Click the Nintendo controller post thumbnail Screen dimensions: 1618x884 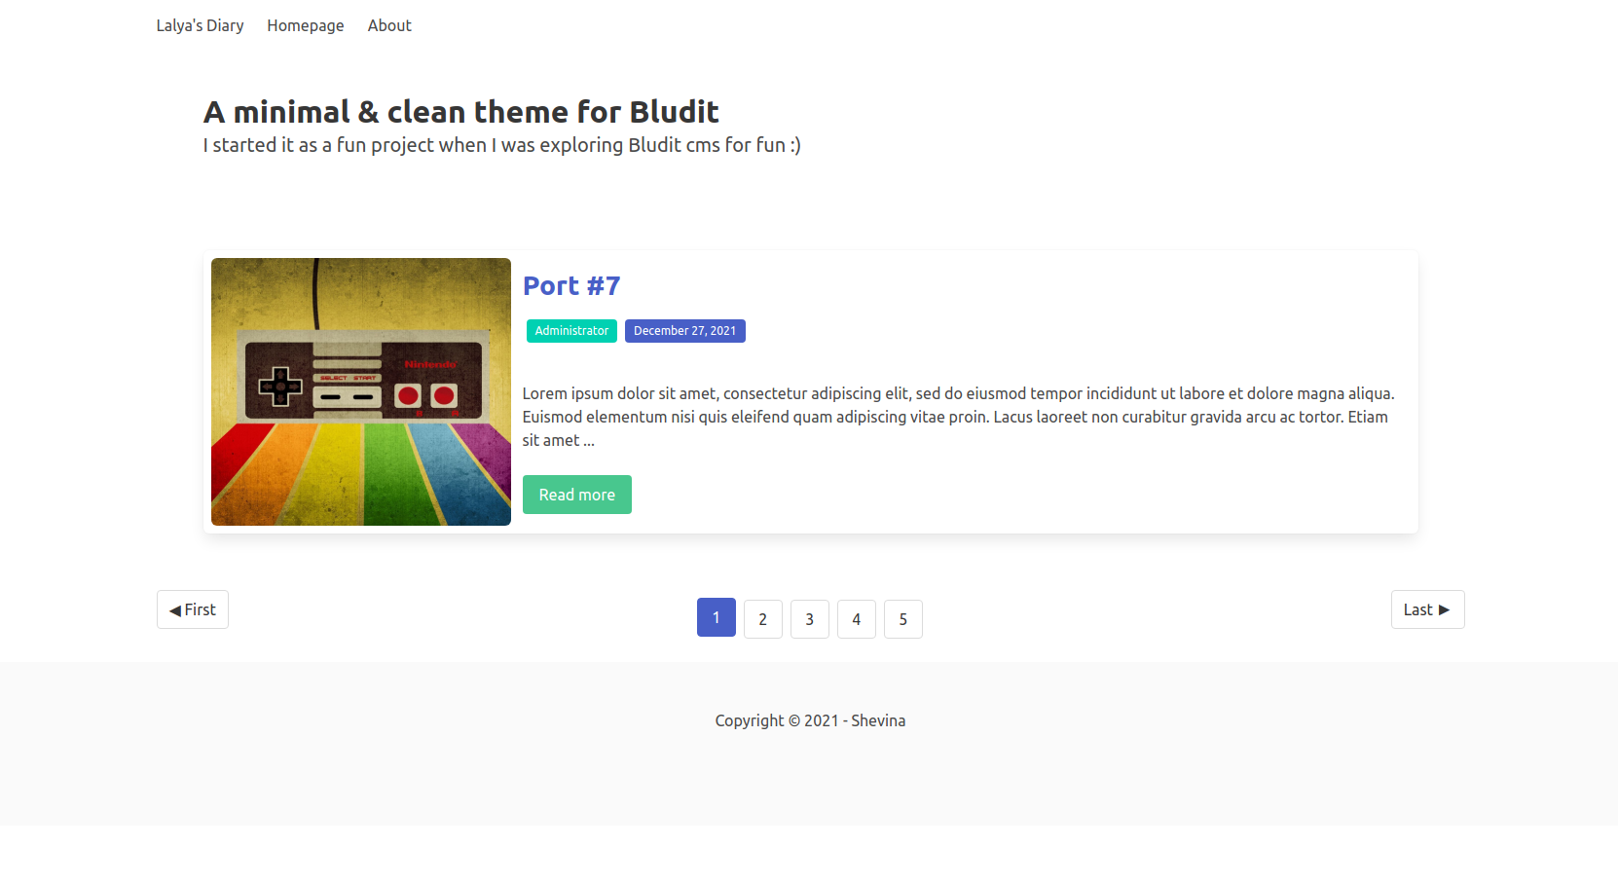tap(361, 391)
